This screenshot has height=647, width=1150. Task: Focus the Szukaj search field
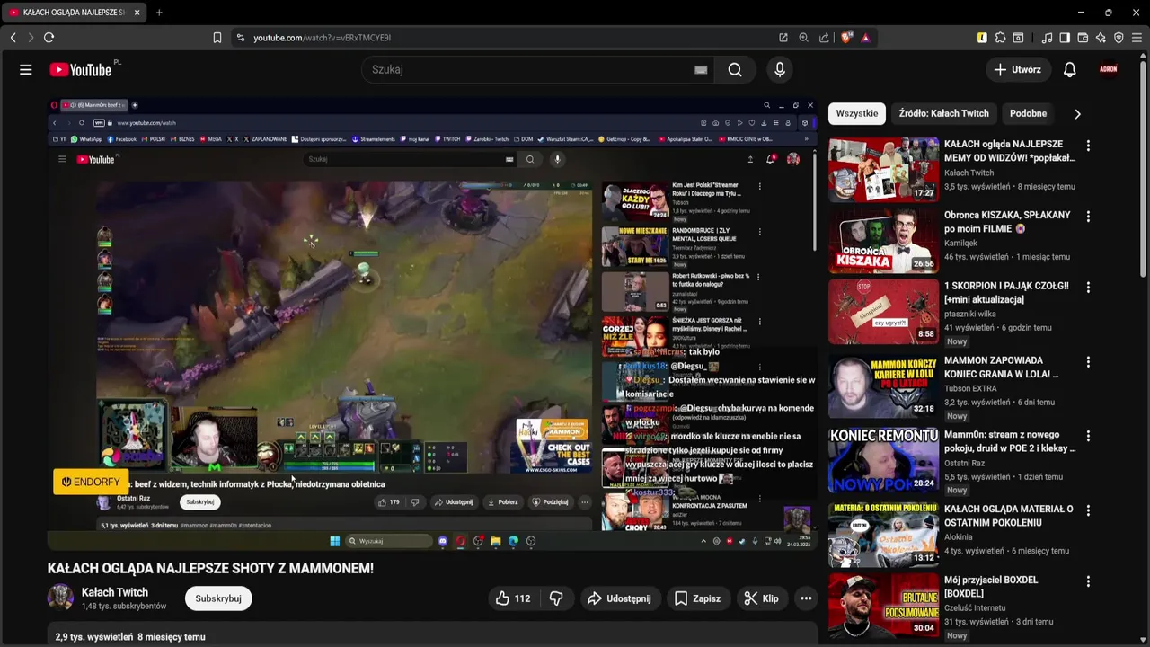530,70
